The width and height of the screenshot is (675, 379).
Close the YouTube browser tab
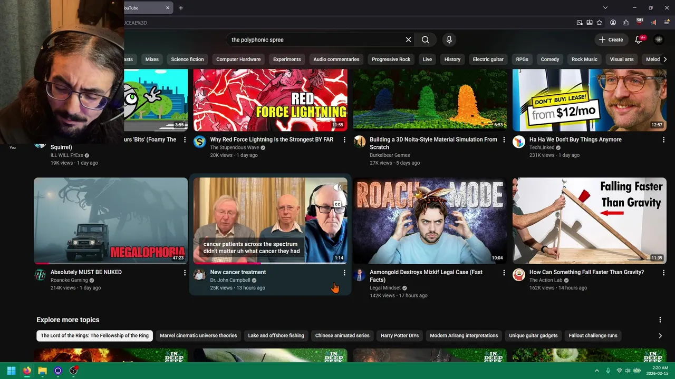coord(168,8)
